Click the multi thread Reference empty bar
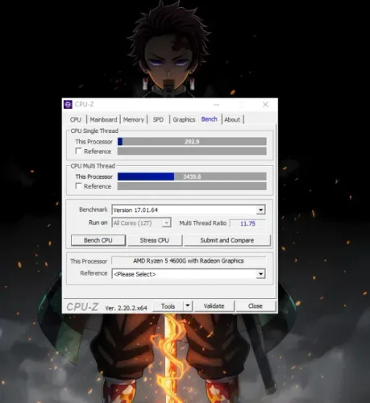The image size is (370, 403). (x=192, y=186)
